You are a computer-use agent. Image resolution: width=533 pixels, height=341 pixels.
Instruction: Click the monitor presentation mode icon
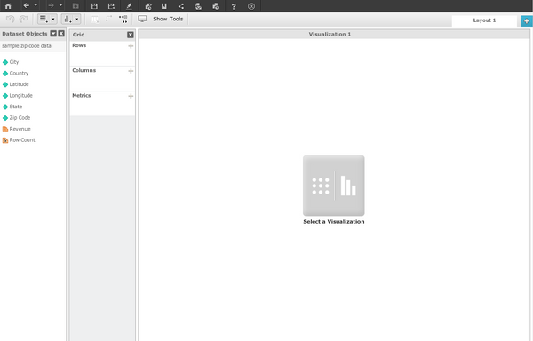[142, 19]
